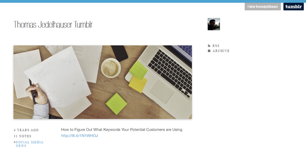Open the RSS text link
Image resolution: width=306 pixels, height=150 pixels.
tap(216, 46)
